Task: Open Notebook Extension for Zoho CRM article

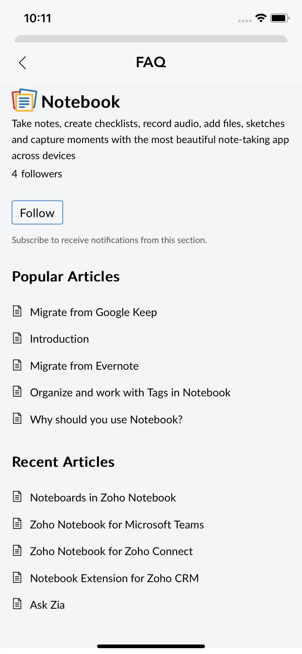Action: click(x=115, y=578)
